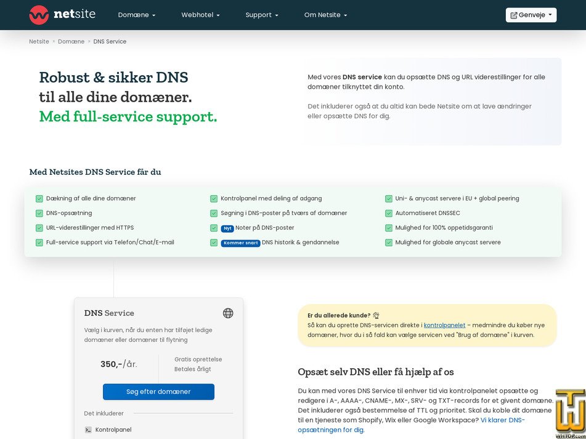Click Mulighed for globale anycast servere text
The height and width of the screenshot is (439, 586).
(x=448, y=242)
